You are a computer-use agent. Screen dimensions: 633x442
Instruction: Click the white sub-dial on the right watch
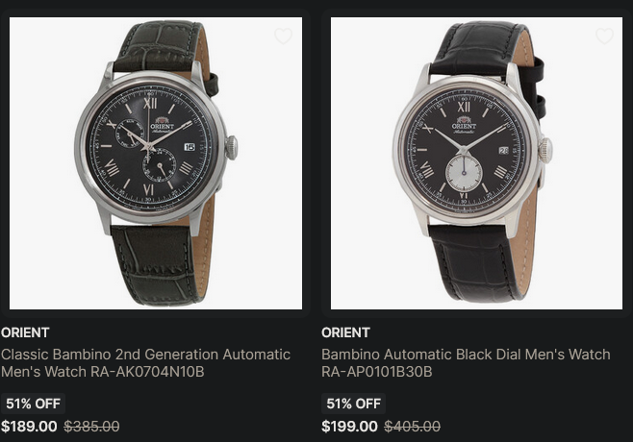coord(464,173)
